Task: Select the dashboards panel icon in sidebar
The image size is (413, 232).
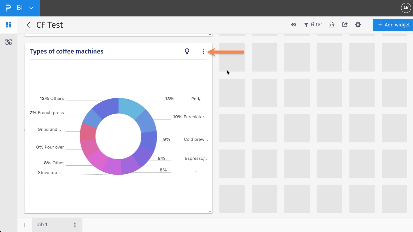Action: coord(8,25)
